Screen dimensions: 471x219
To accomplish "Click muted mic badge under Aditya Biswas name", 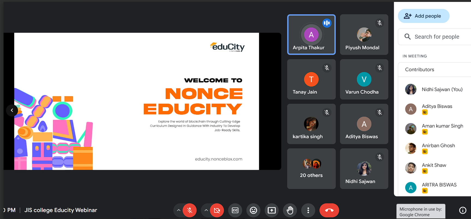I will (425, 112).
